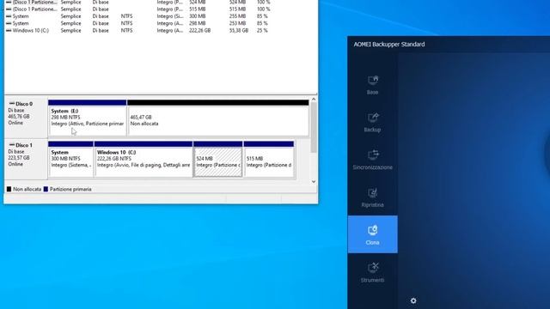
Task: Click the Disco 1 disk header
Action: (x=26, y=158)
